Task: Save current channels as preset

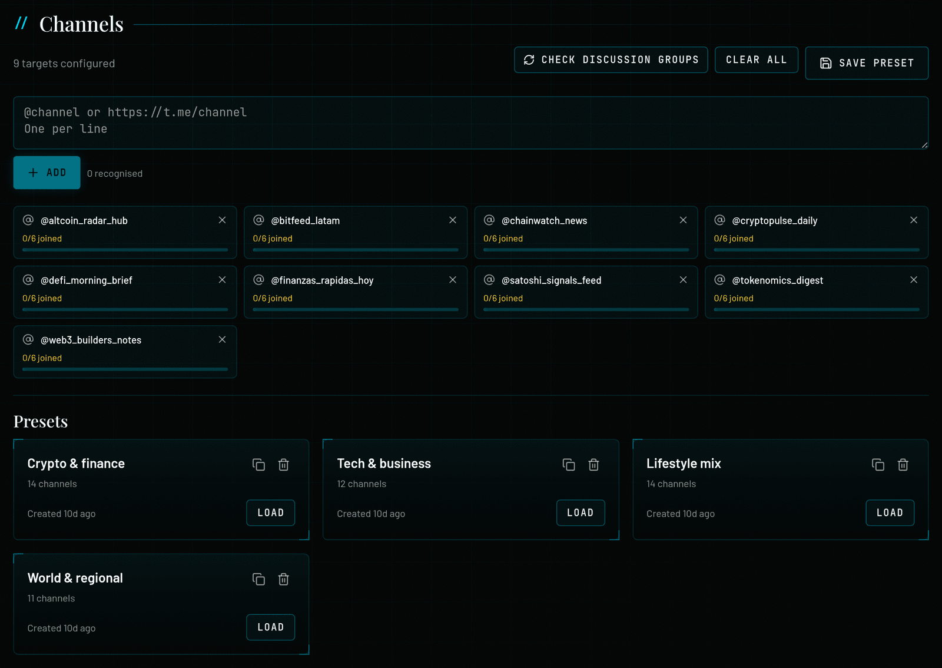Action: [867, 63]
